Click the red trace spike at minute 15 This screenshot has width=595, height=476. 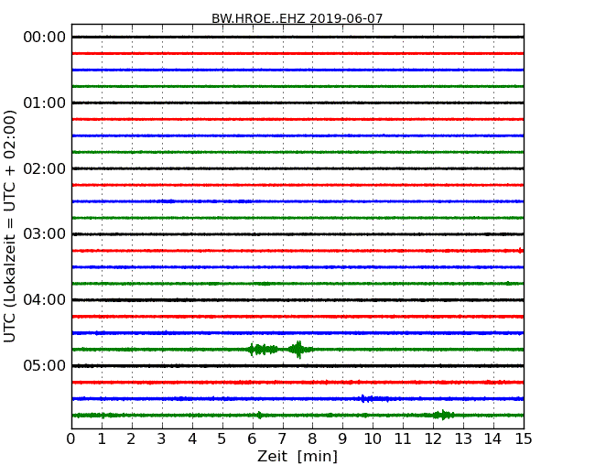point(521,251)
